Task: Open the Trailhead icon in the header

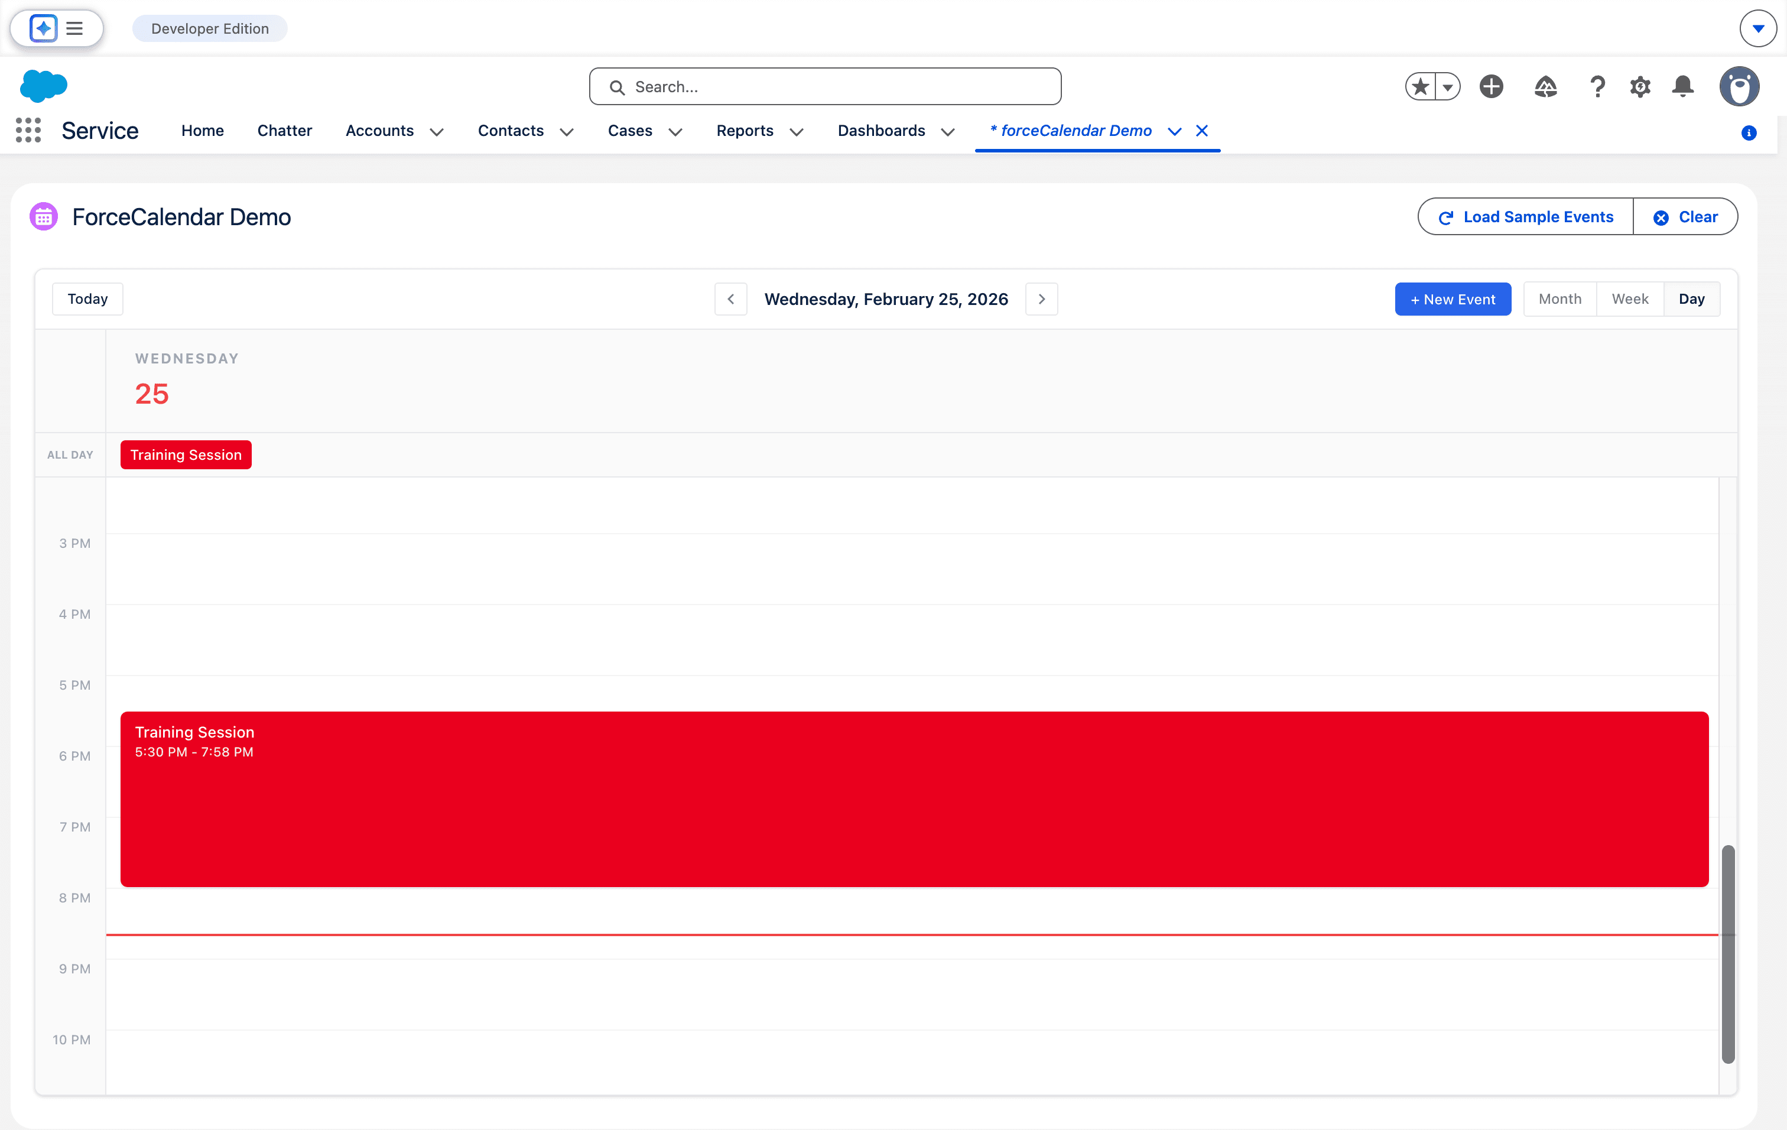Action: coord(1546,86)
